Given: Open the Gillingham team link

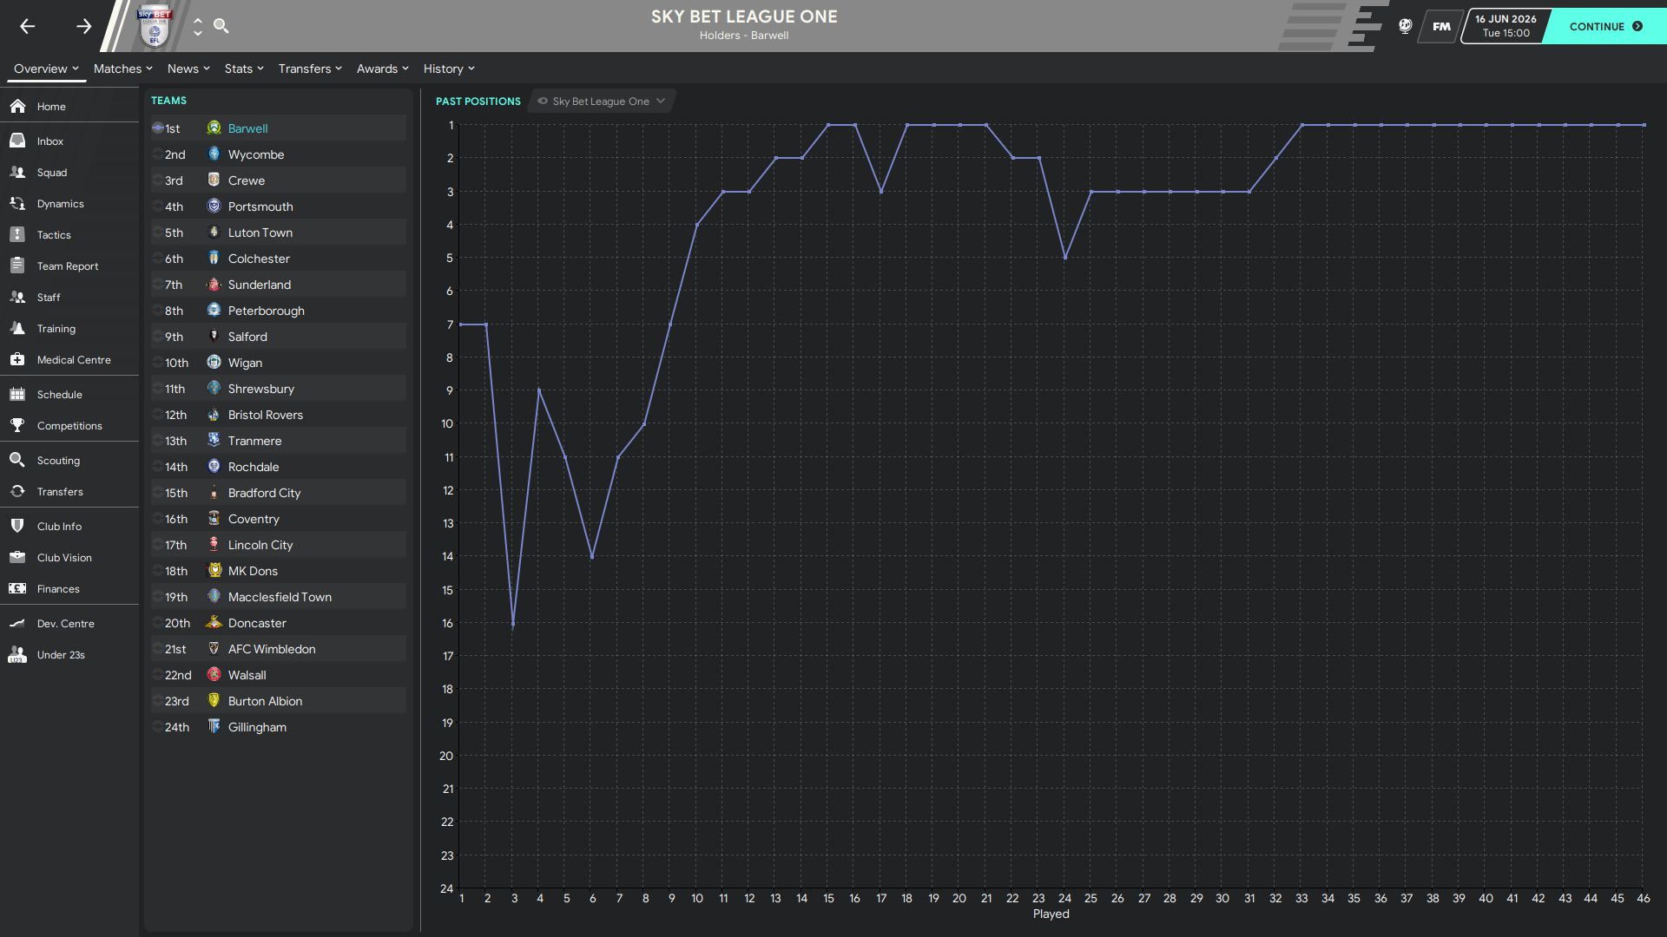Looking at the screenshot, I should tap(257, 727).
